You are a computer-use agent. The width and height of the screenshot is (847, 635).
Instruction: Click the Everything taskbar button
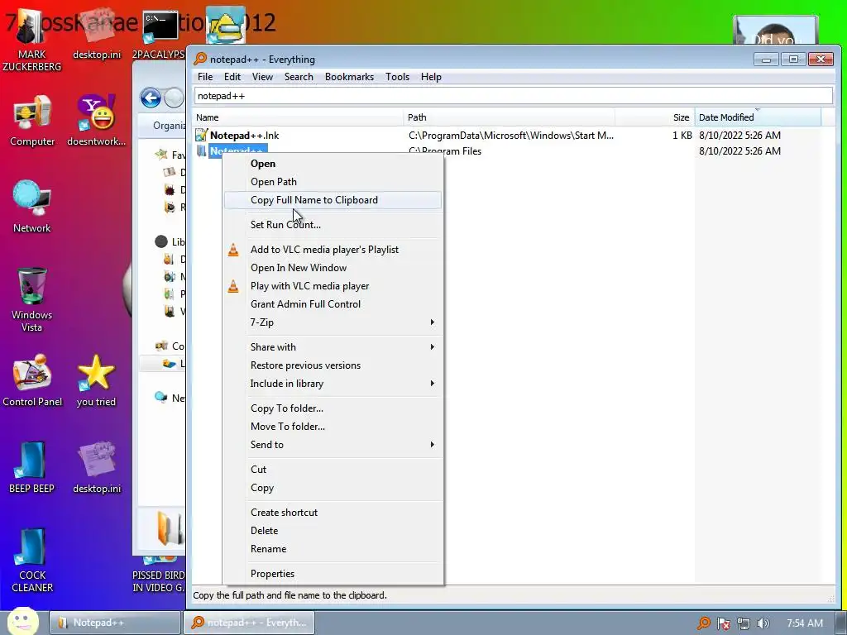pos(248,623)
